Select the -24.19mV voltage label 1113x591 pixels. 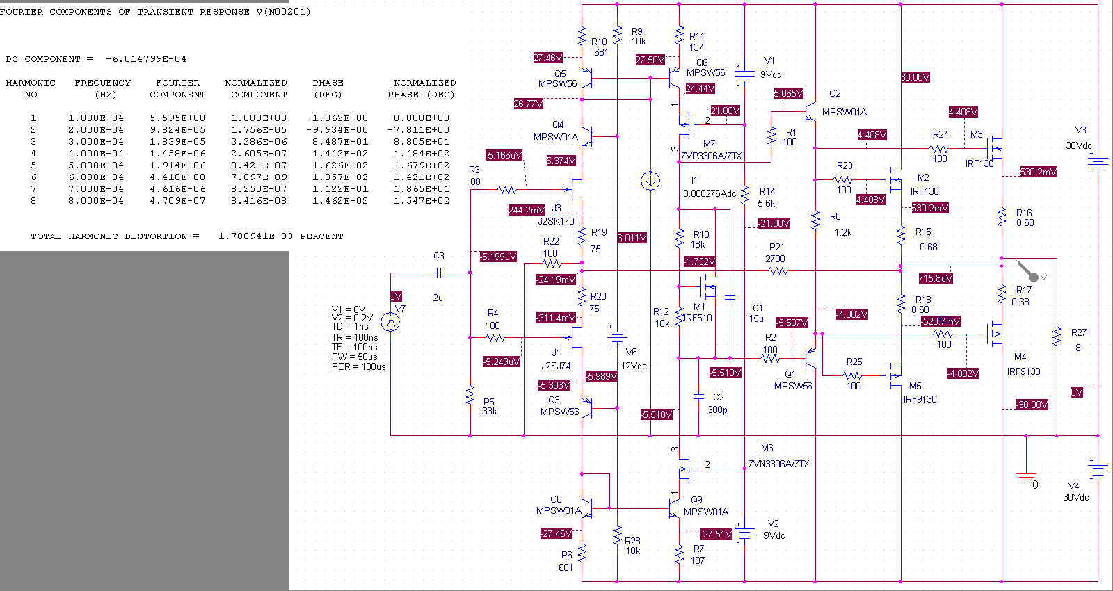coord(556,280)
